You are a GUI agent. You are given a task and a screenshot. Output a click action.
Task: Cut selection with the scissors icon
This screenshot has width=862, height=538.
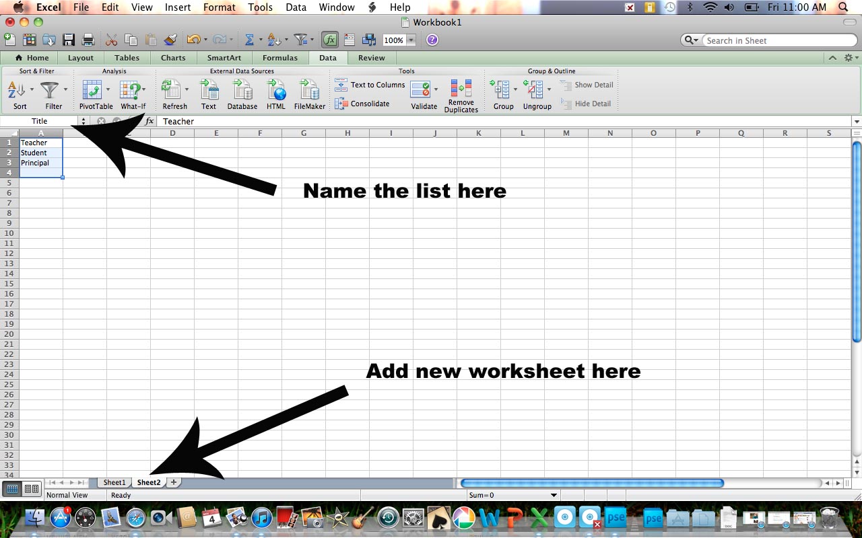[x=112, y=40]
